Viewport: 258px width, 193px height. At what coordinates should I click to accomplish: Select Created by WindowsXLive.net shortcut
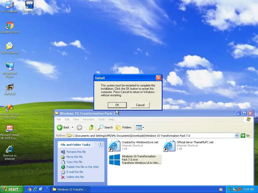(x=134, y=146)
